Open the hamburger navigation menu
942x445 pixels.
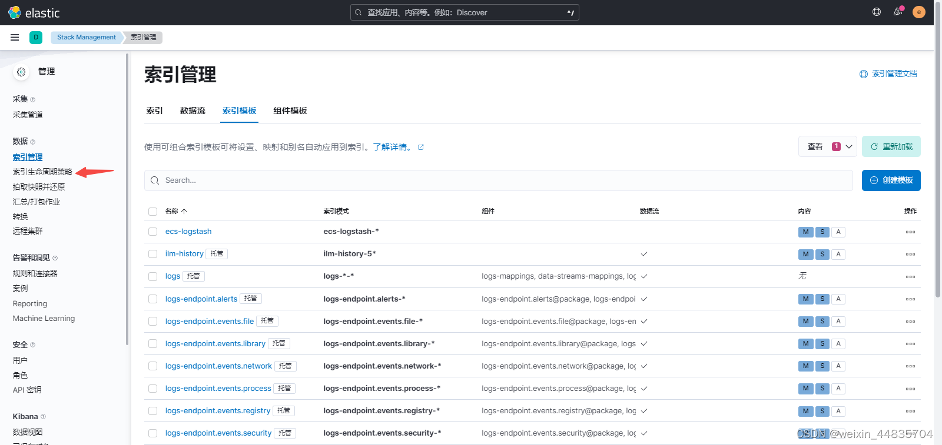(15, 38)
